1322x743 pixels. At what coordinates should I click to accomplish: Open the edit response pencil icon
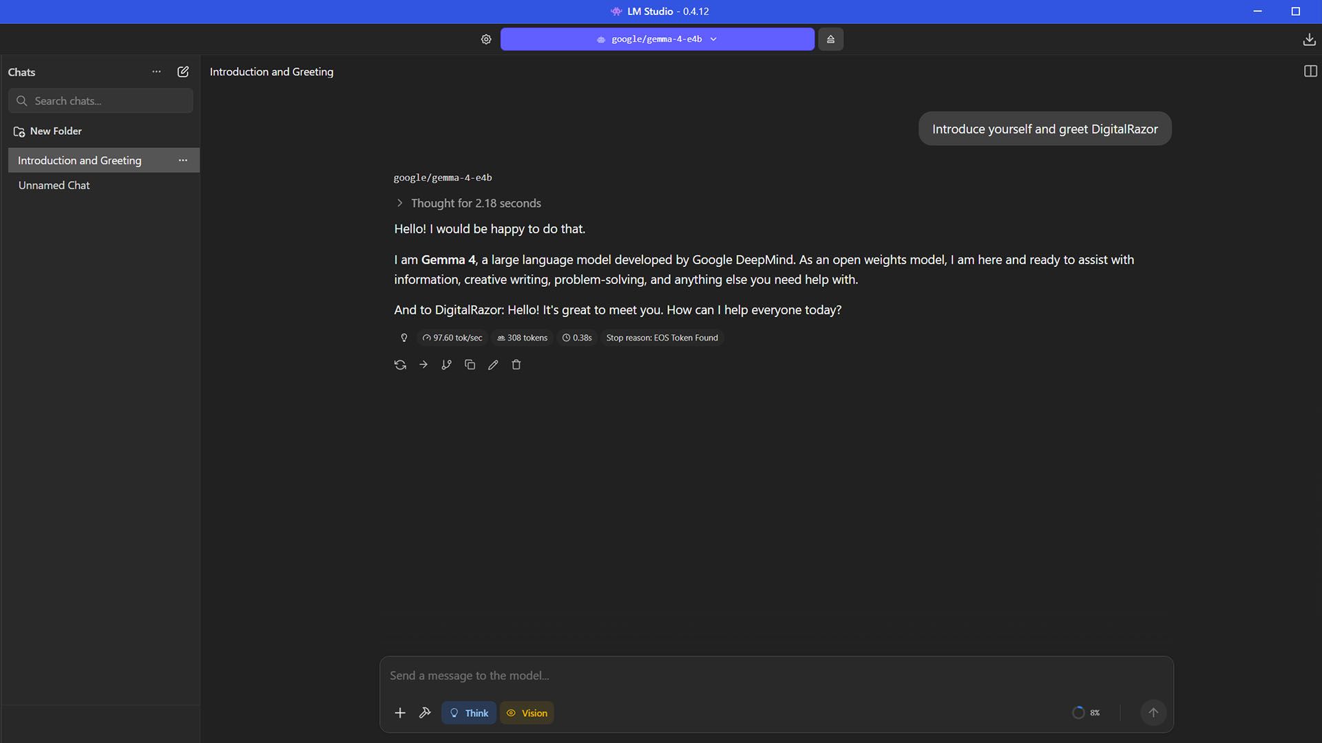point(493,365)
